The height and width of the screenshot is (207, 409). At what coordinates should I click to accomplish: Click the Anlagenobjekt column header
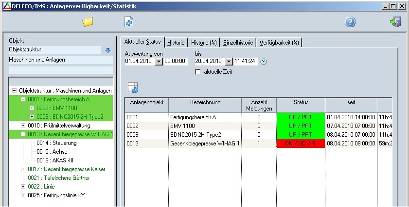(x=146, y=102)
